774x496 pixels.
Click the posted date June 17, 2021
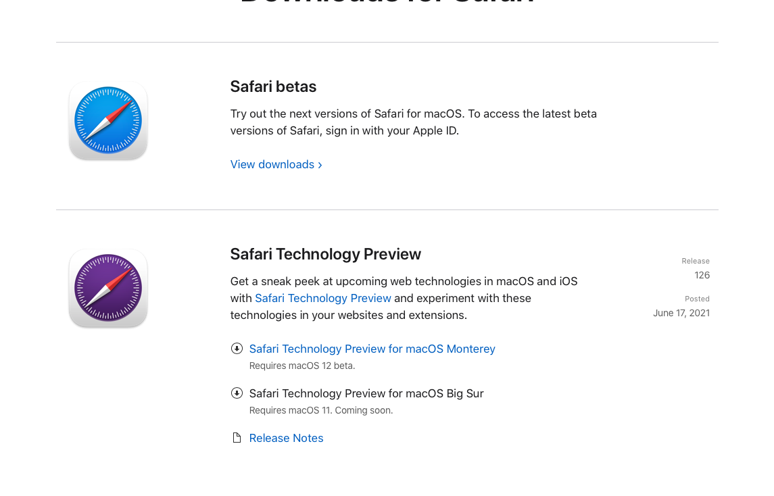tap(681, 313)
